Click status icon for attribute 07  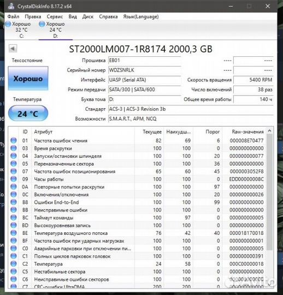tap(14, 172)
